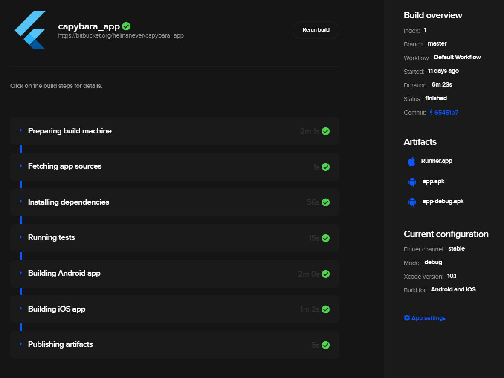Screen dimensions: 504x378
Task: Click the Build overview heading
Action: pos(433,15)
